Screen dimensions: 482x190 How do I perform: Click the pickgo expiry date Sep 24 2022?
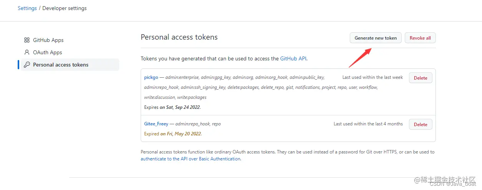point(180,107)
